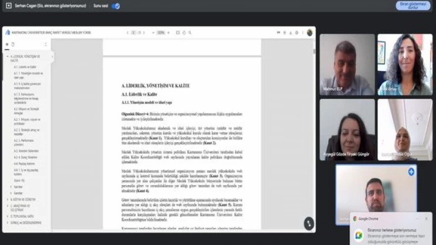Click the 'Ekran gösterimeyi durdur' button

(x=412, y=5)
